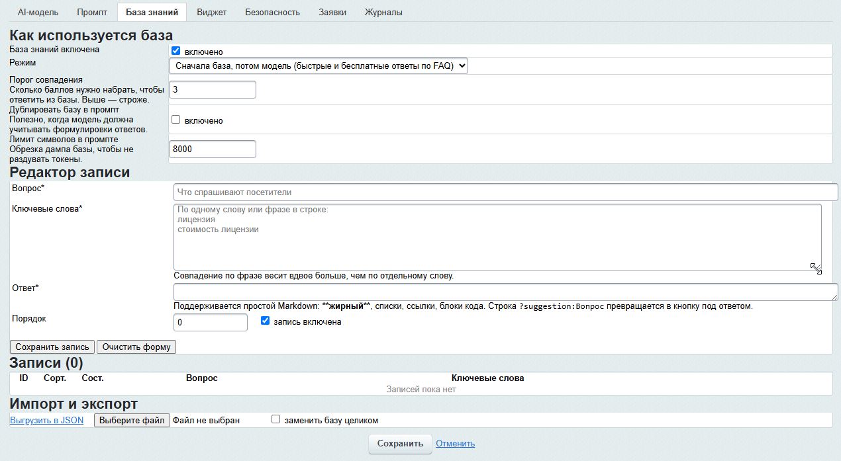Image resolution: width=841 pixels, height=461 pixels.
Task: Click the Сохранить запись button
Action: [52, 347]
